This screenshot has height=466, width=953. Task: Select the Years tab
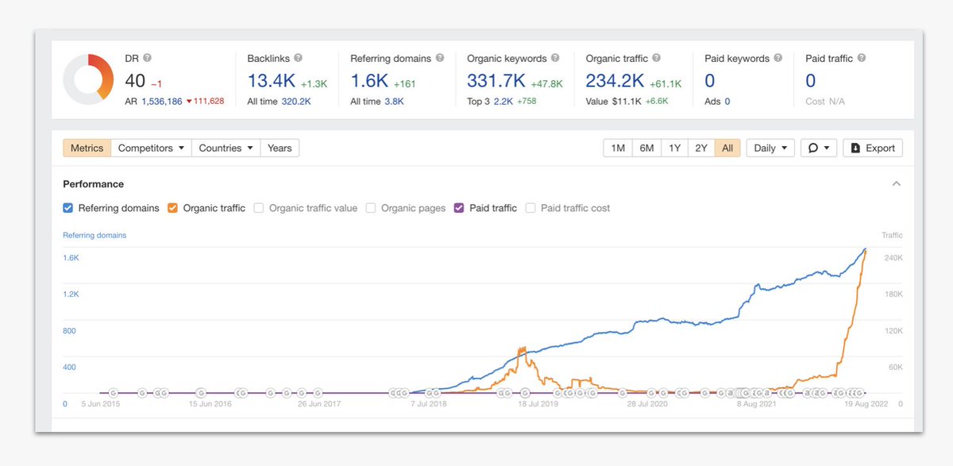280,148
